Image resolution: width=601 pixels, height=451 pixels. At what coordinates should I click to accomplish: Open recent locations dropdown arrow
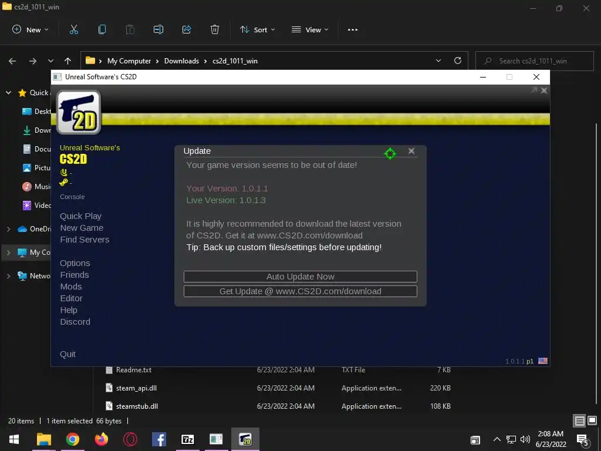[50, 61]
